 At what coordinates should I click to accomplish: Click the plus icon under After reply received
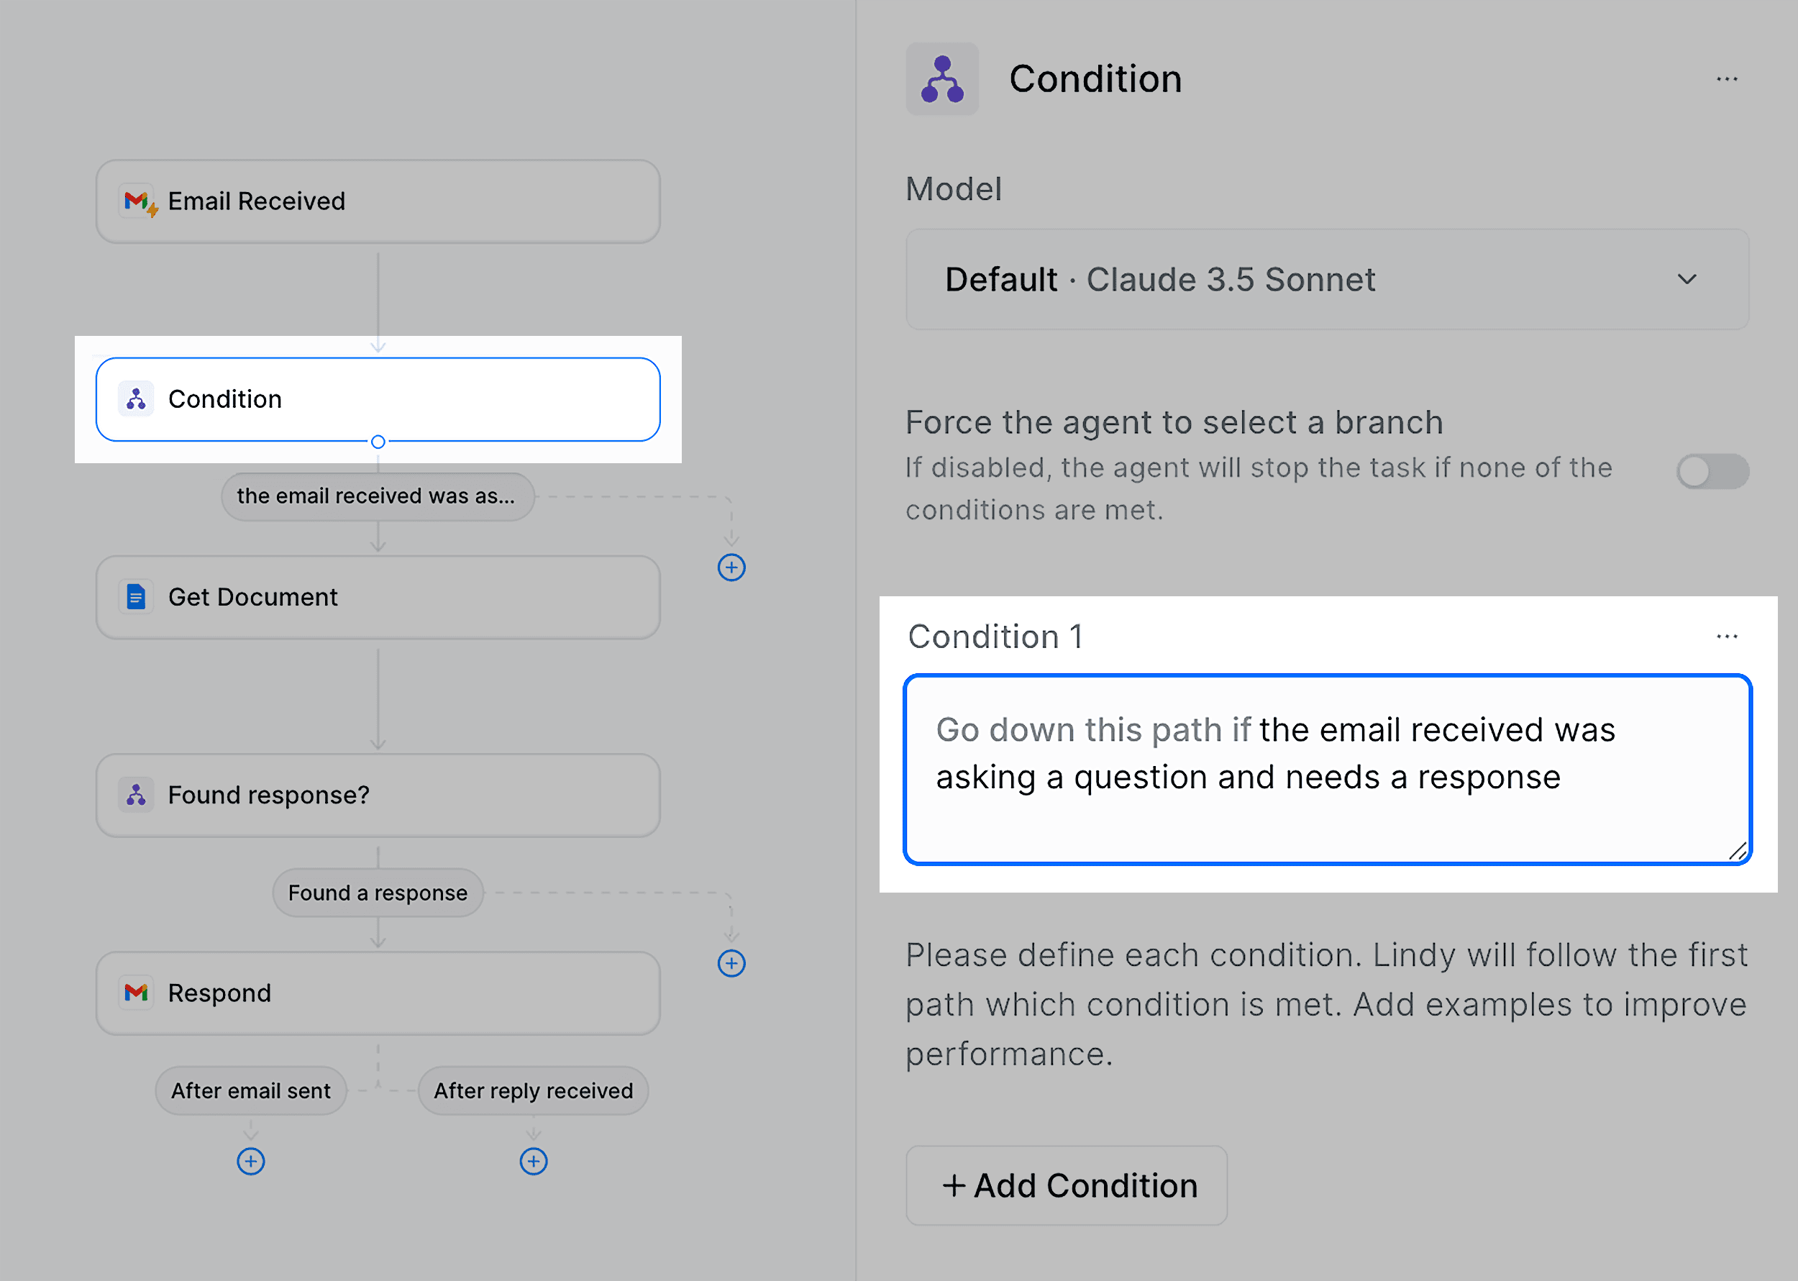(x=533, y=1160)
